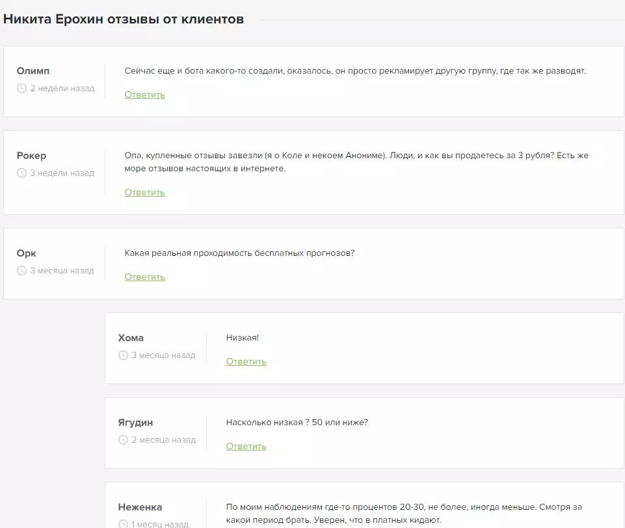The height and width of the screenshot is (528, 625).
Task: Click Ответить under Ягудин's reply
Action: click(x=246, y=446)
